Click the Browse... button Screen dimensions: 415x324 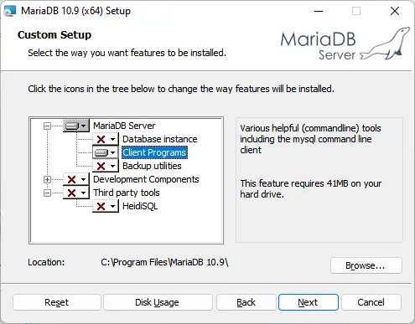[366, 265]
